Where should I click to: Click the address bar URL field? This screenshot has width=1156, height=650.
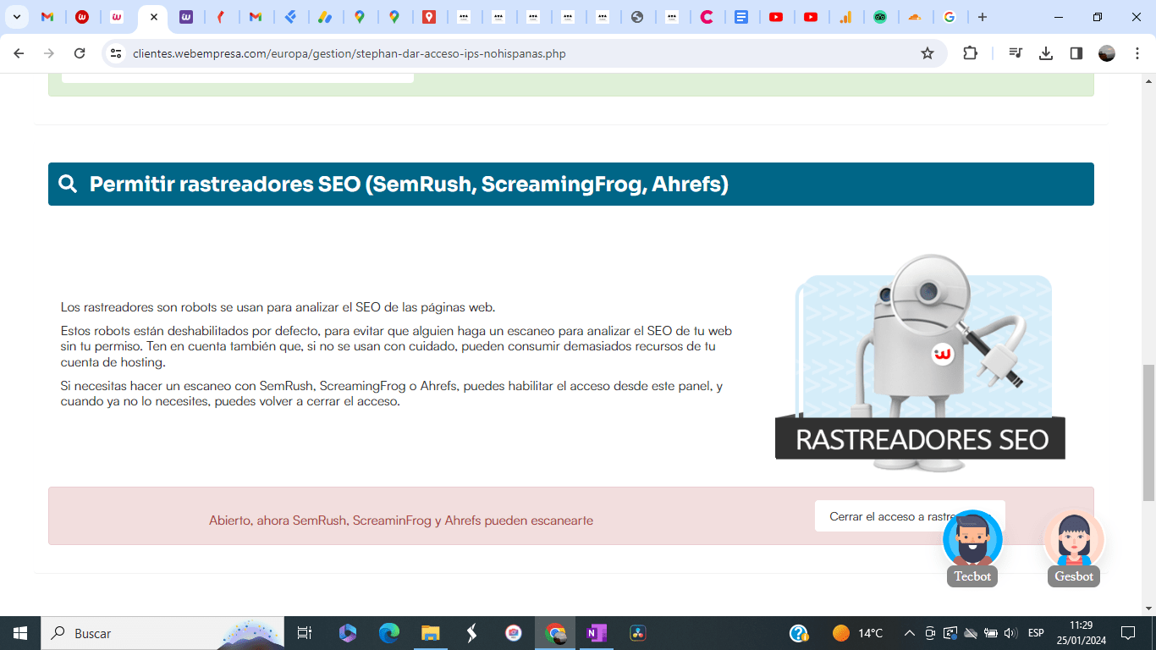(x=523, y=53)
